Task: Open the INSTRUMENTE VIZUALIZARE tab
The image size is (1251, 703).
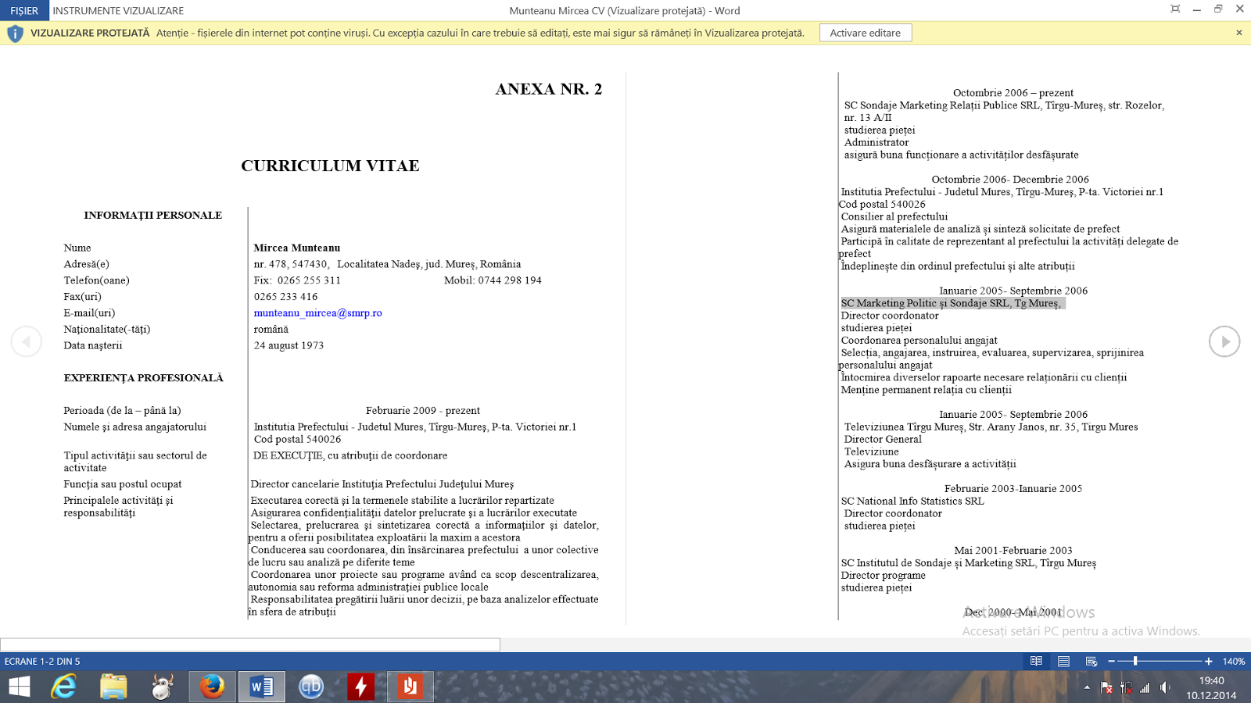Action: coord(117,10)
